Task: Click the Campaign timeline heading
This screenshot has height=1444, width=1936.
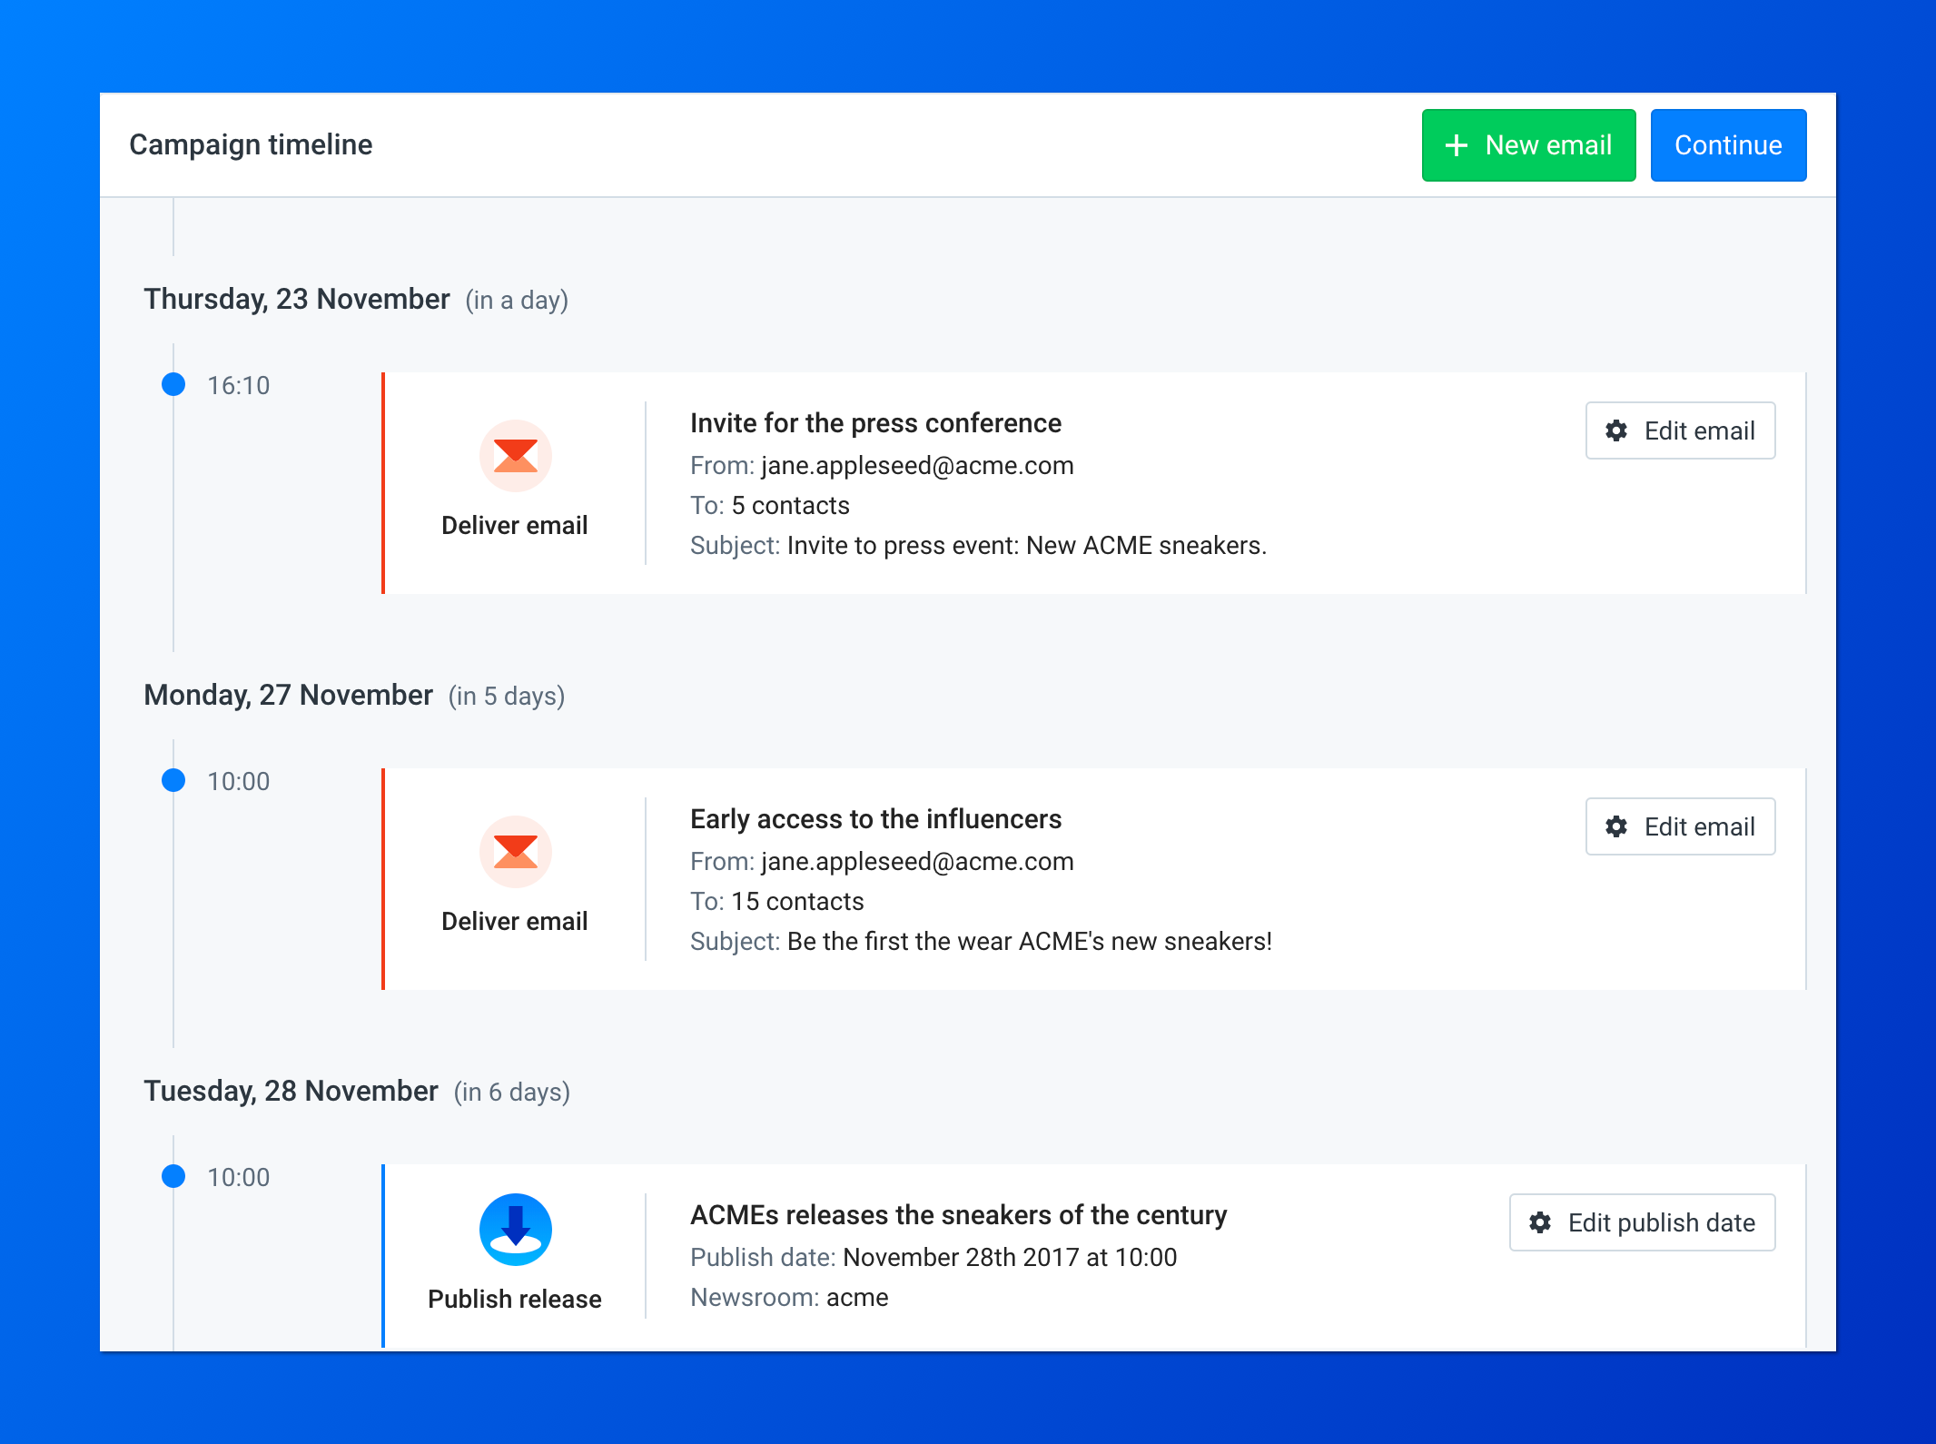Action: pyautogui.click(x=251, y=144)
